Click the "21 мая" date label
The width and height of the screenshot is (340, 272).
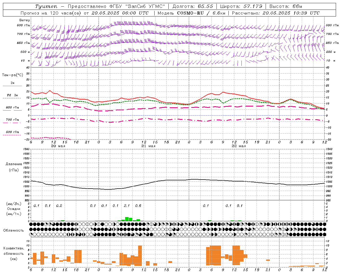coord(148,146)
